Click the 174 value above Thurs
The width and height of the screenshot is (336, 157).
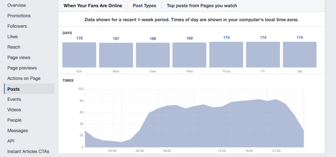coord(226,37)
